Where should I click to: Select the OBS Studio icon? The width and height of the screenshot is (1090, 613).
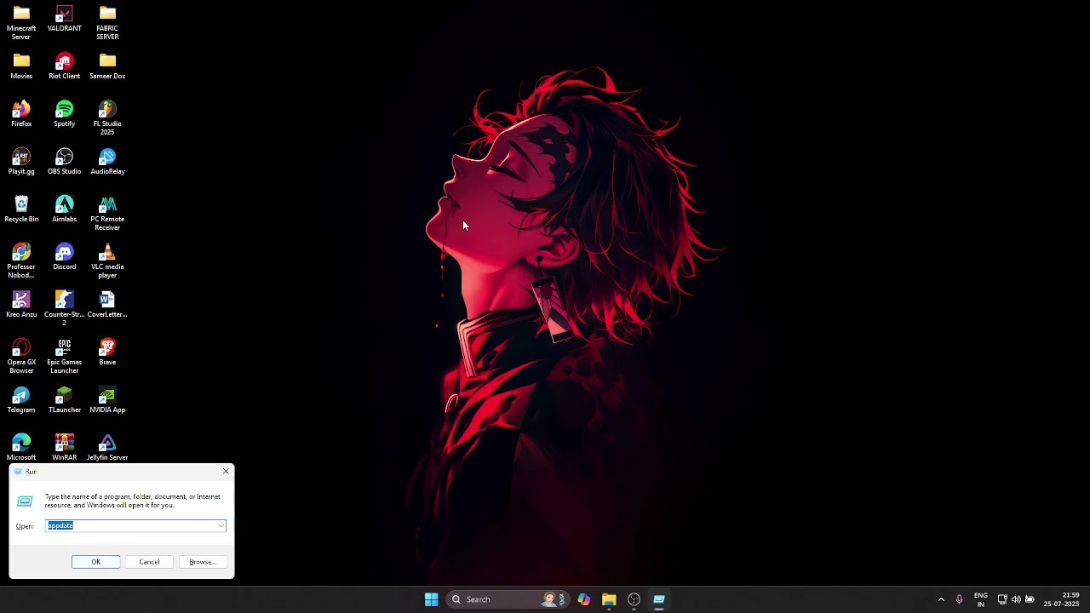[65, 161]
